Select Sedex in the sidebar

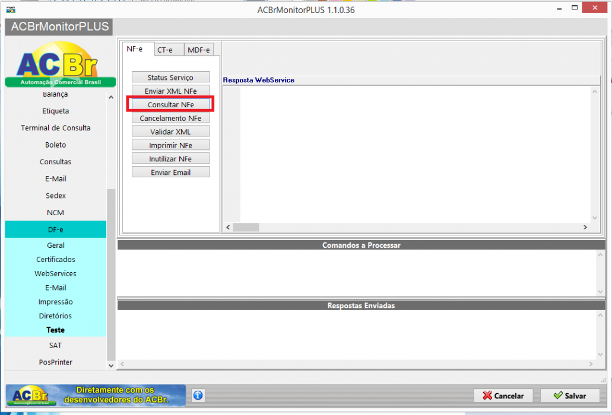[x=55, y=196]
